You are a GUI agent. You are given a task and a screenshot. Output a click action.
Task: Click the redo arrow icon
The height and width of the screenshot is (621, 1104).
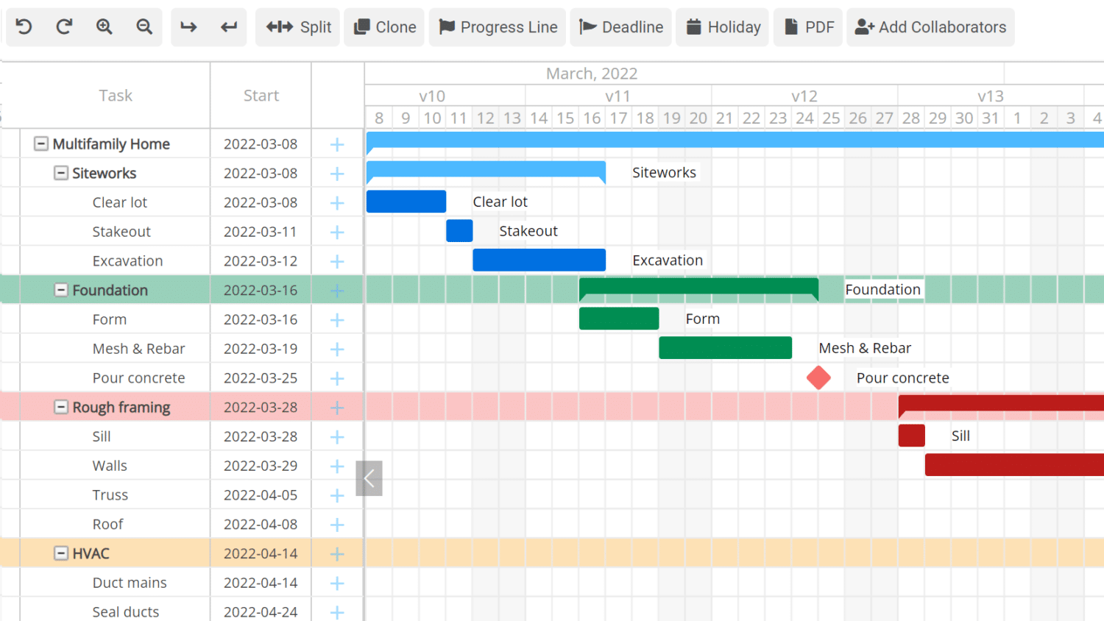pos(64,27)
